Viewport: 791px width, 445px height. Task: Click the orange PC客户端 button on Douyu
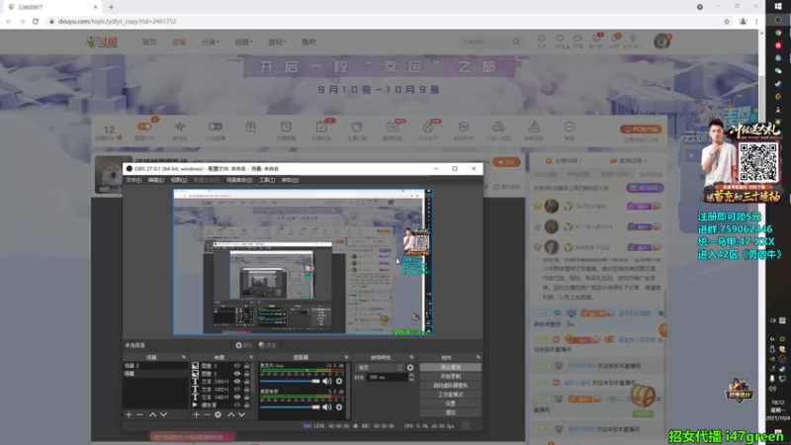coord(641,130)
